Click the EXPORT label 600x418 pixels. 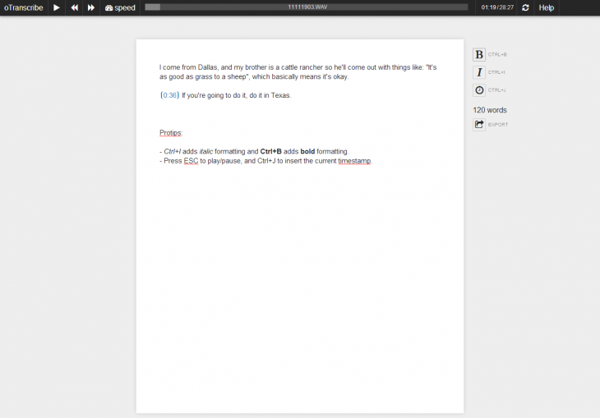point(498,125)
